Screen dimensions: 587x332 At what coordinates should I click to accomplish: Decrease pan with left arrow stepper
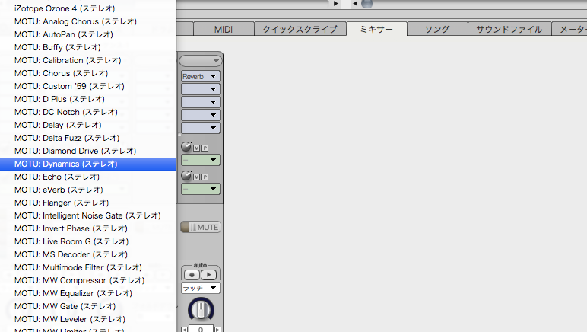click(x=184, y=330)
